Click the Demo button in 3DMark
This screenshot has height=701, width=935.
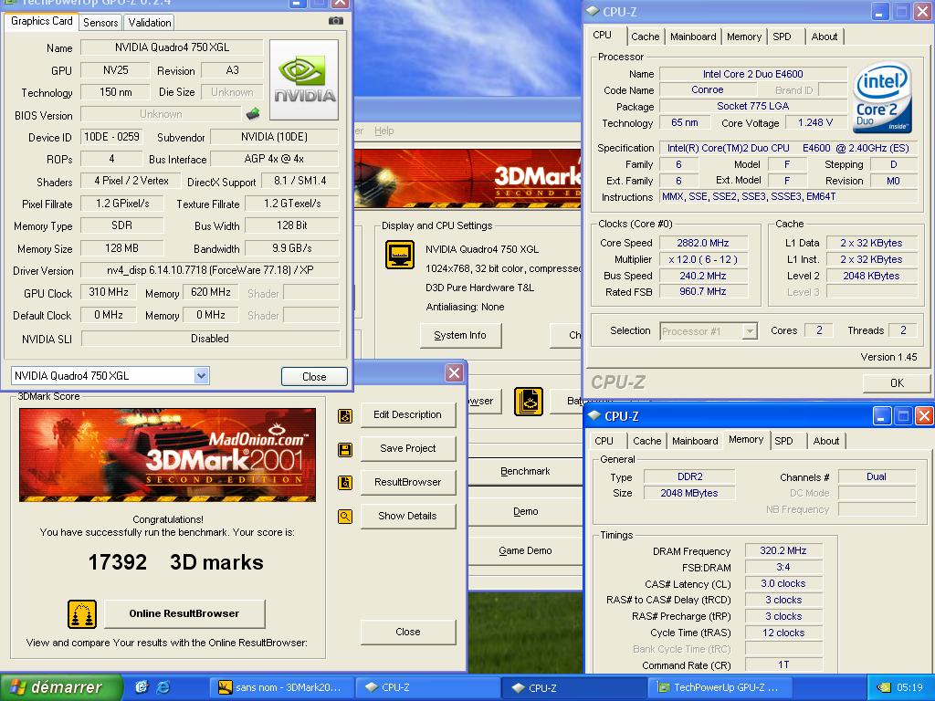click(x=525, y=511)
